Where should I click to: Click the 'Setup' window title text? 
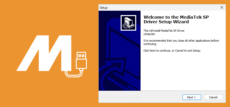click(103, 8)
